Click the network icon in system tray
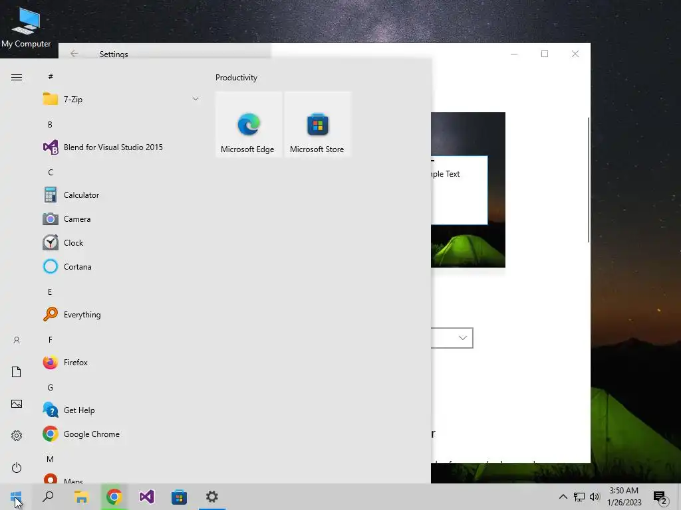 point(579,497)
